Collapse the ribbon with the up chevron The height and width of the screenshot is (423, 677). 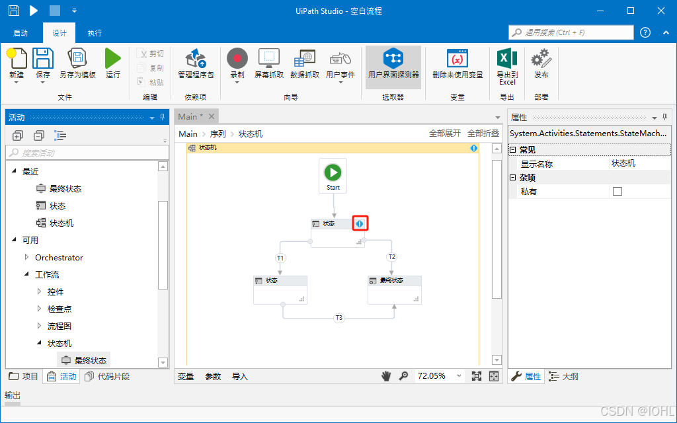pyautogui.click(x=666, y=33)
